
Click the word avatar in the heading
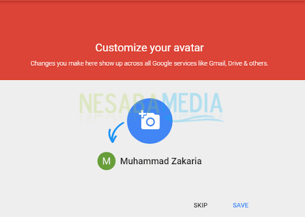point(189,48)
